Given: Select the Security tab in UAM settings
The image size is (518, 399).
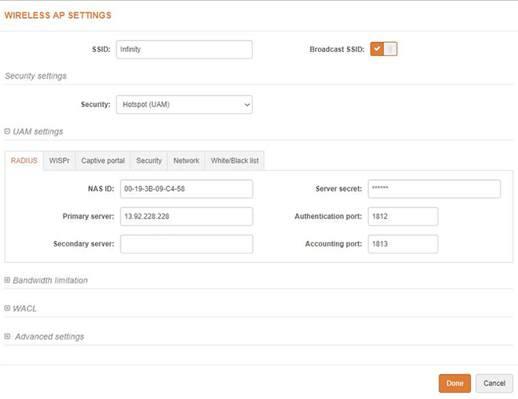Looking at the screenshot, I should (x=148, y=160).
